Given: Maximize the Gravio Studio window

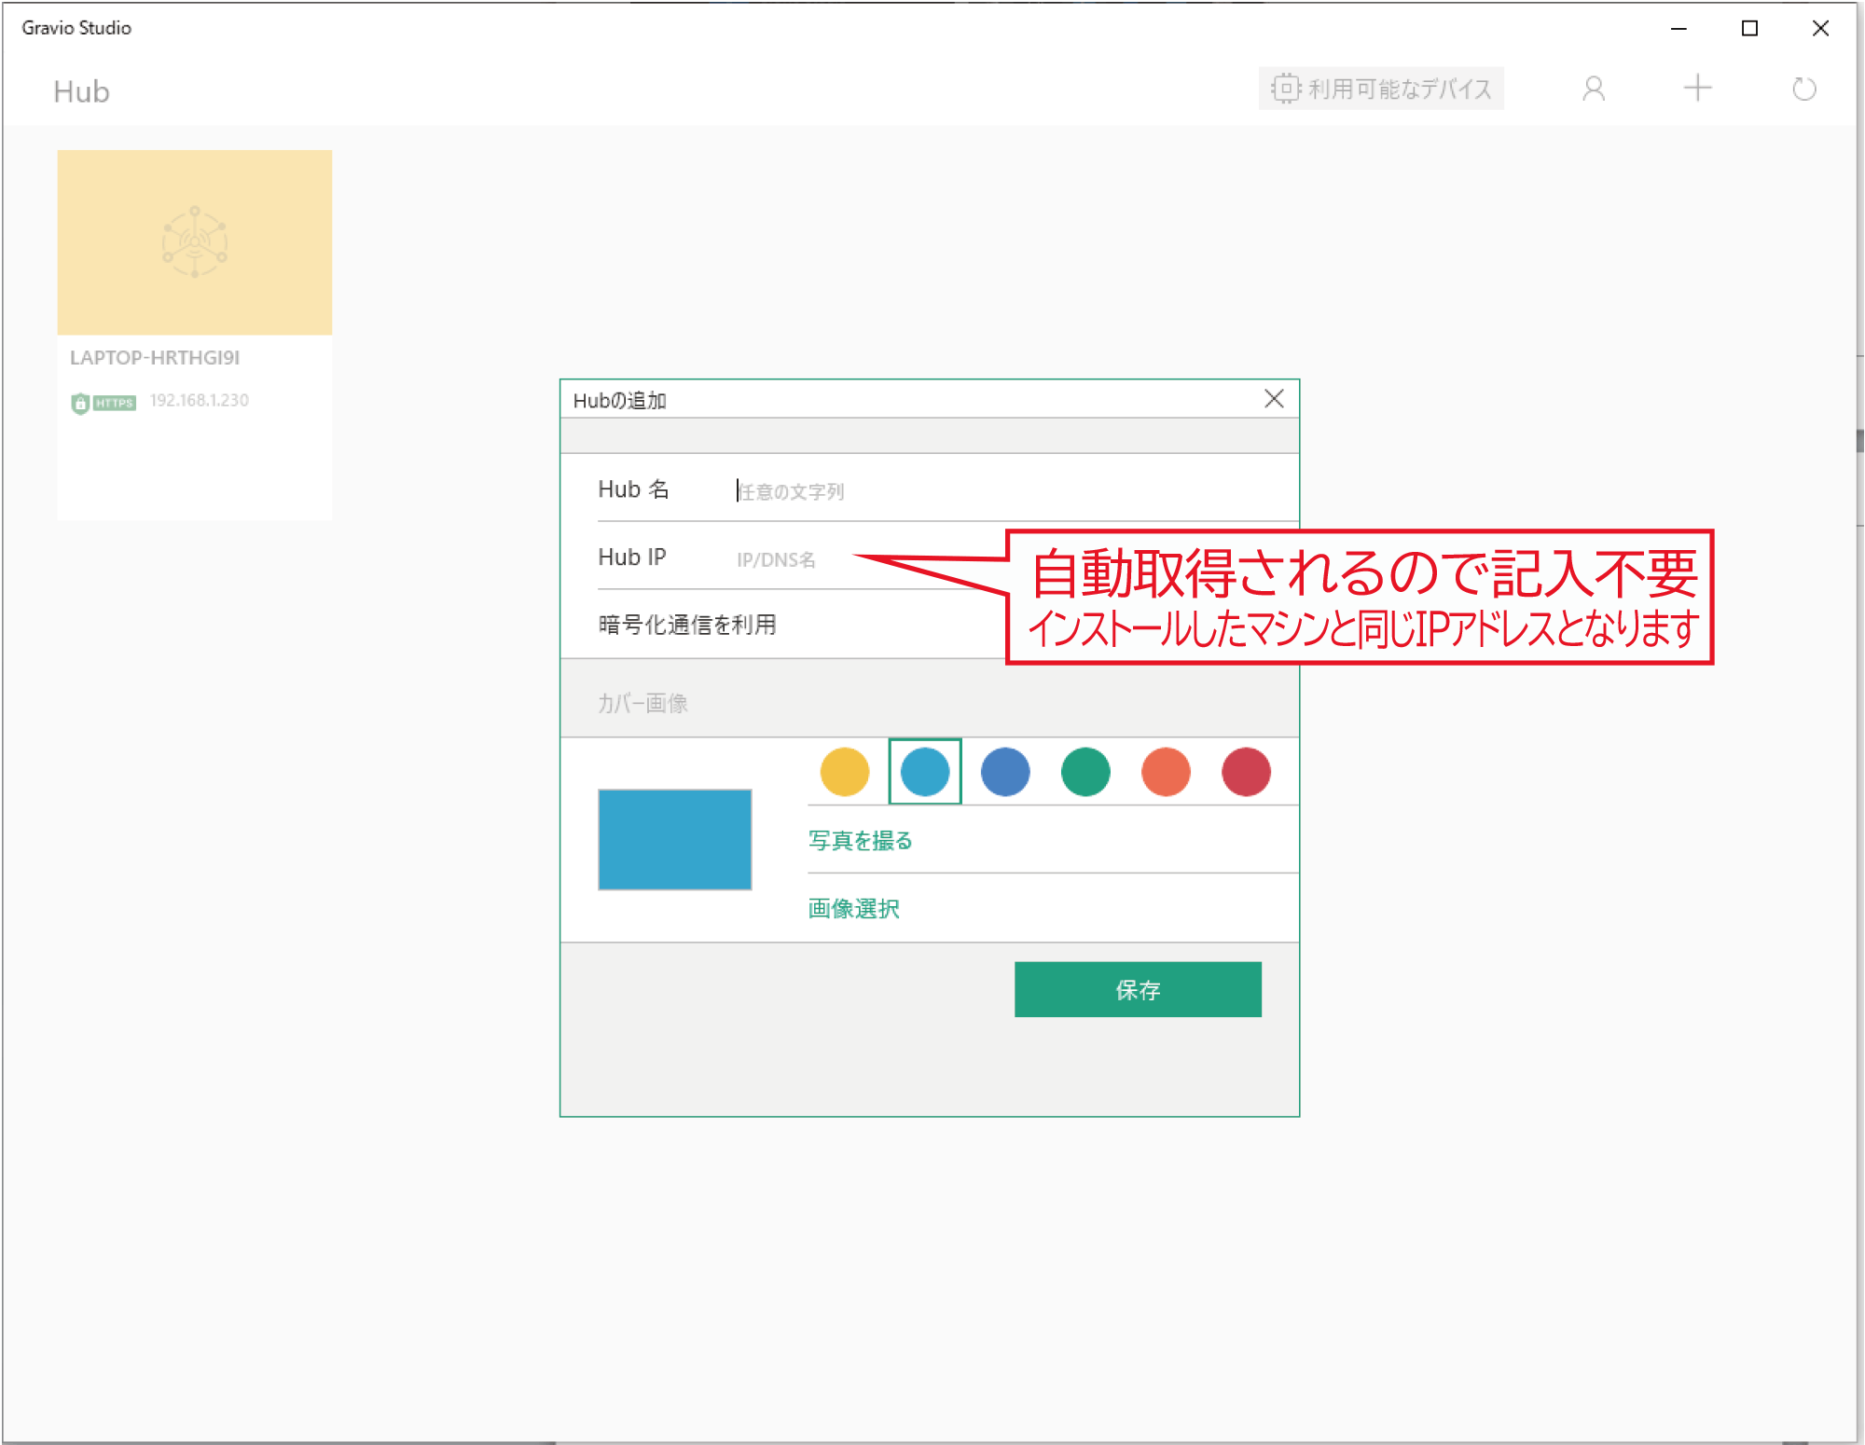Looking at the screenshot, I should [1749, 29].
